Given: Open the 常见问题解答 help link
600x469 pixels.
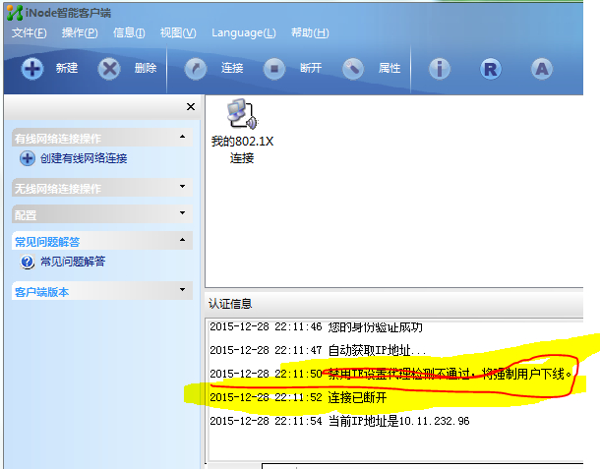Looking at the screenshot, I should pos(73,262).
